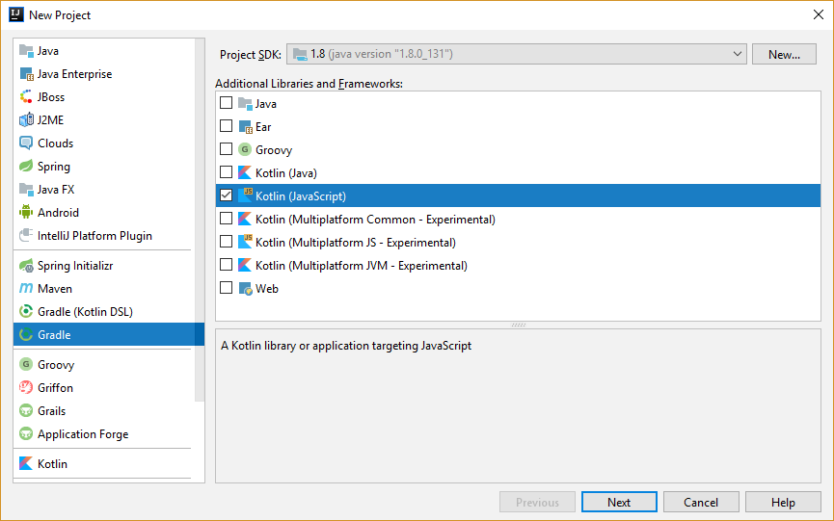Select the Gradle (Kotlin DSL) icon
834x521 pixels.
point(26,312)
